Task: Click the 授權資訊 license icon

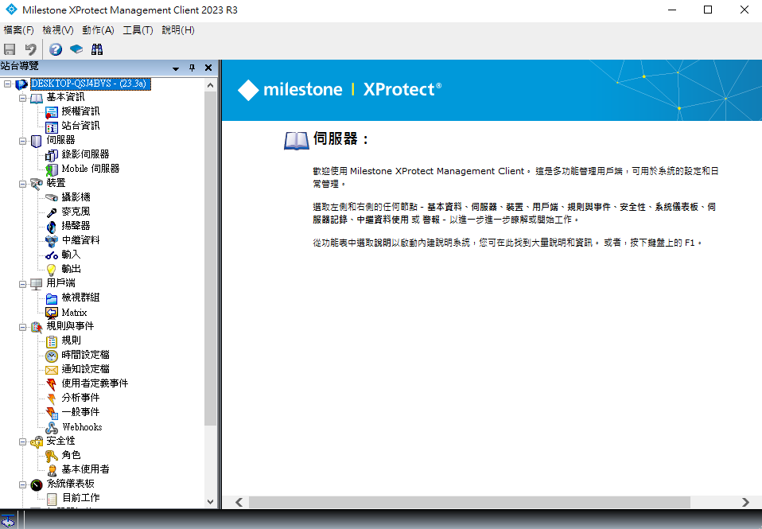Action: pyautogui.click(x=52, y=112)
